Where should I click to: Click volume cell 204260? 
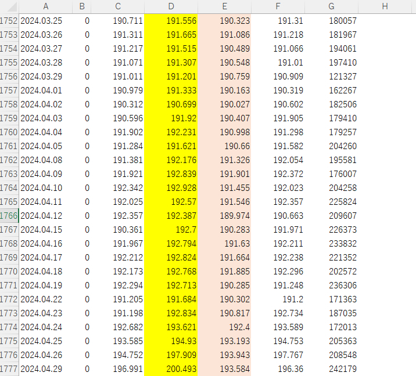[331, 146]
